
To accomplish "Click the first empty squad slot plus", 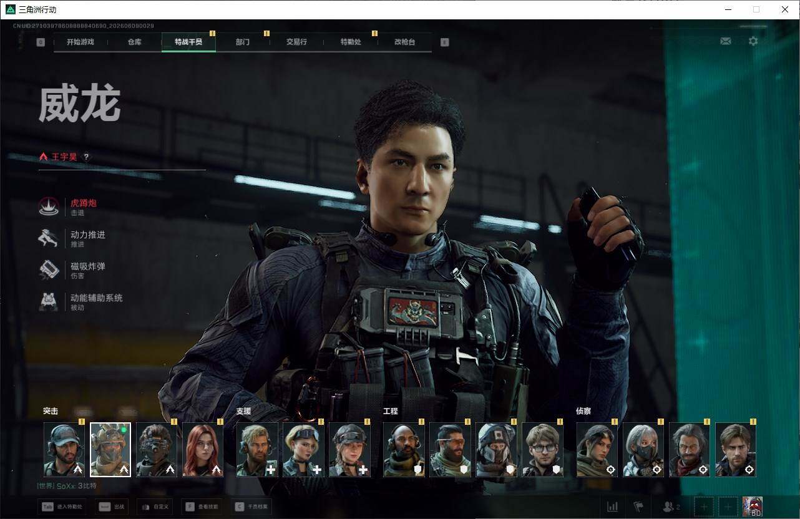I will click(704, 507).
